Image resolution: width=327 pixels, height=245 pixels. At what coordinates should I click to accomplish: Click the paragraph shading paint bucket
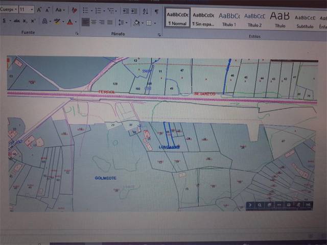136,22
